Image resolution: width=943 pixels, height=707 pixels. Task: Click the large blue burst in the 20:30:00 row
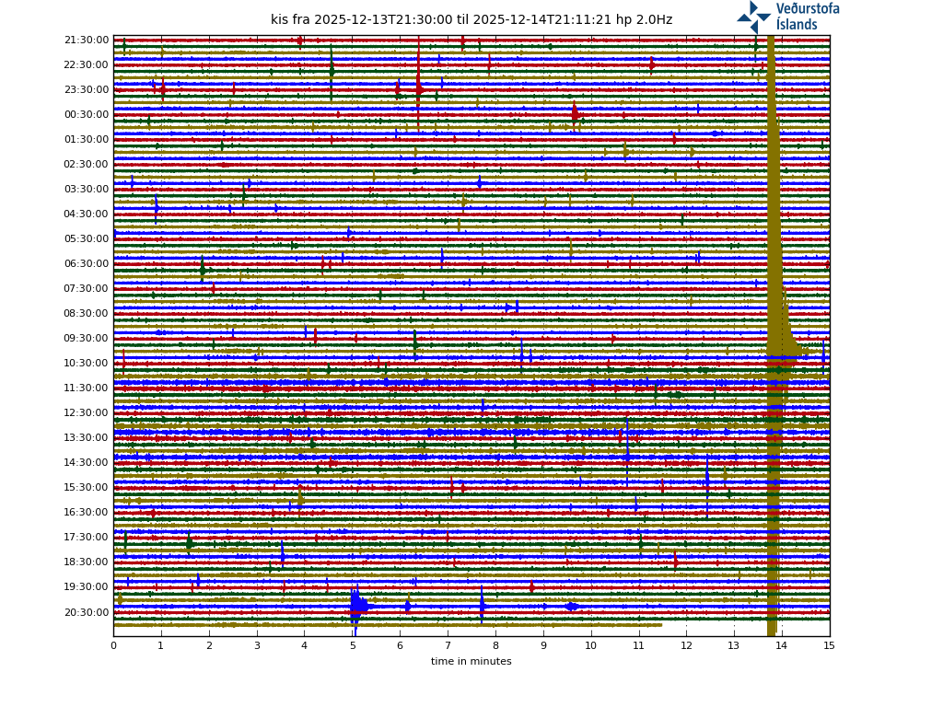coord(357,606)
